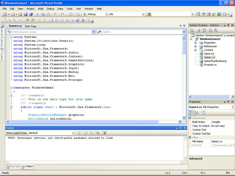
Task: Click the editor horizontal scrollbar thumb
Action: (x=84, y=122)
